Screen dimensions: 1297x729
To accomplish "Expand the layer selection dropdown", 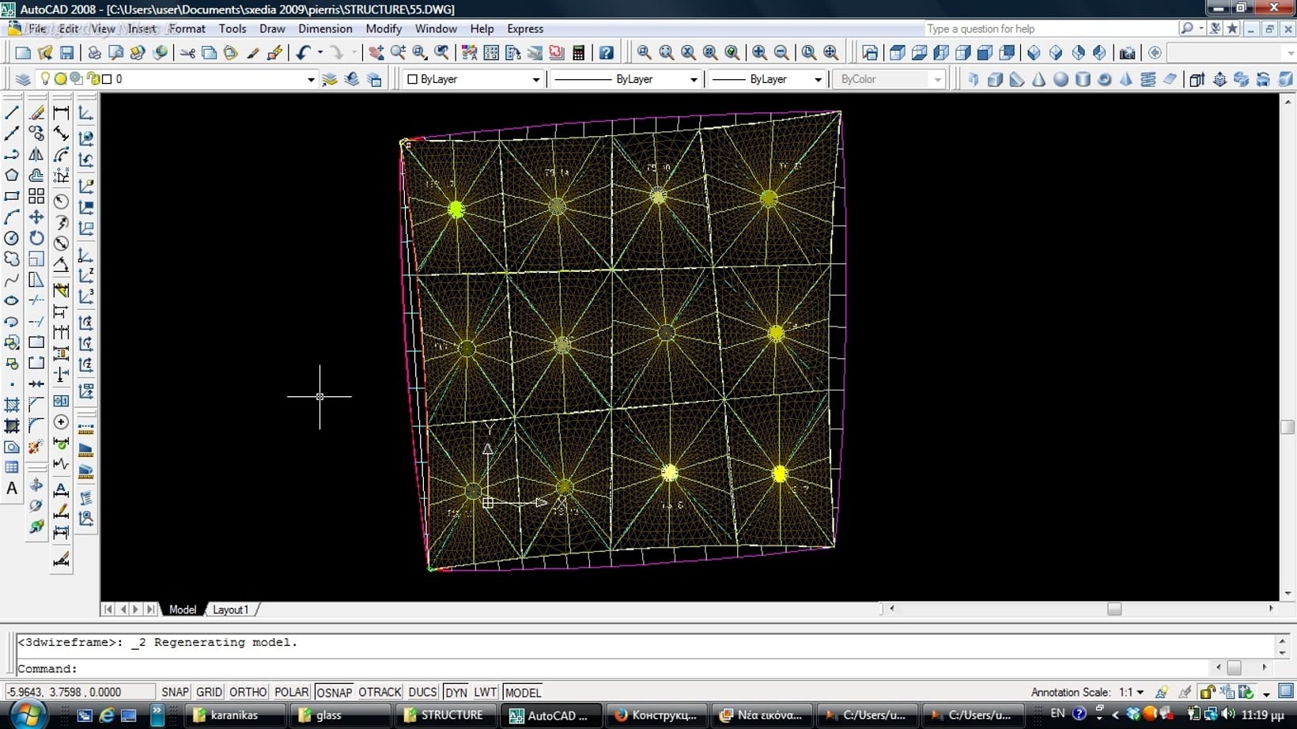I will 310,79.
